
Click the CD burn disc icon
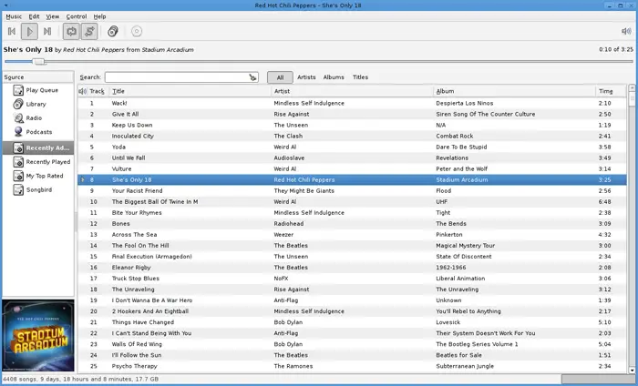pyautogui.click(x=137, y=31)
